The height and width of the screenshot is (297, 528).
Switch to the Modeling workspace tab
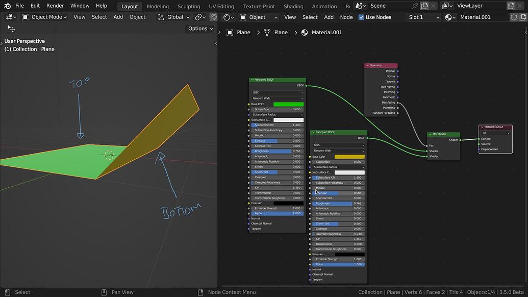tap(158, 7)
